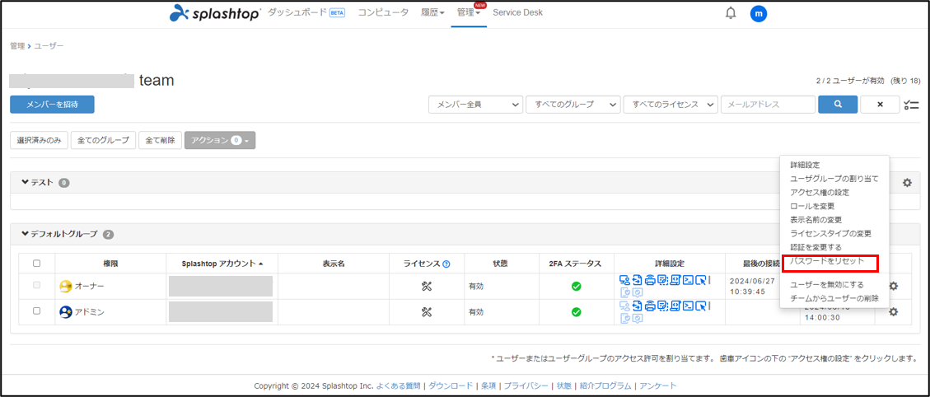
Task: Click the file transfer icon in アドミン row
Action: coord(637,306)
